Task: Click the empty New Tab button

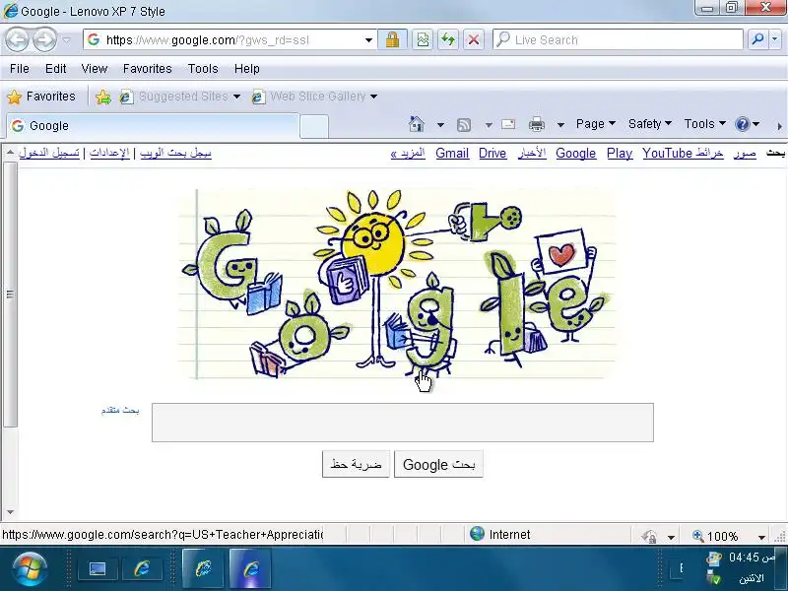Action: tap(314, 126)
